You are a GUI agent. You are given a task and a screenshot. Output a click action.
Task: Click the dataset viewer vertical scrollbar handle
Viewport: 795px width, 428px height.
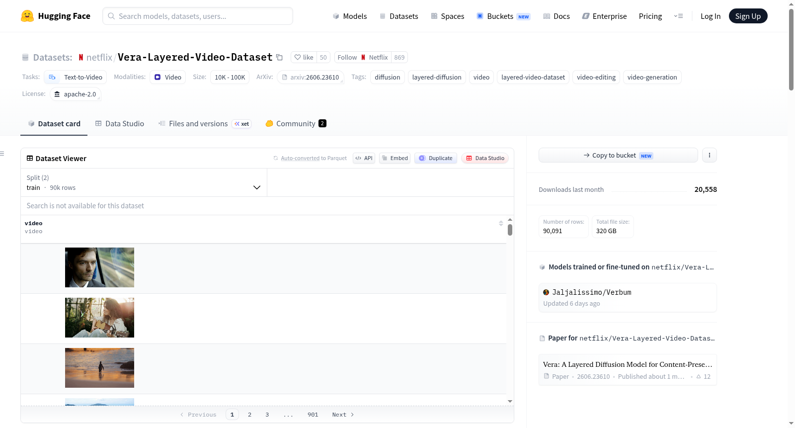(510, 230)
